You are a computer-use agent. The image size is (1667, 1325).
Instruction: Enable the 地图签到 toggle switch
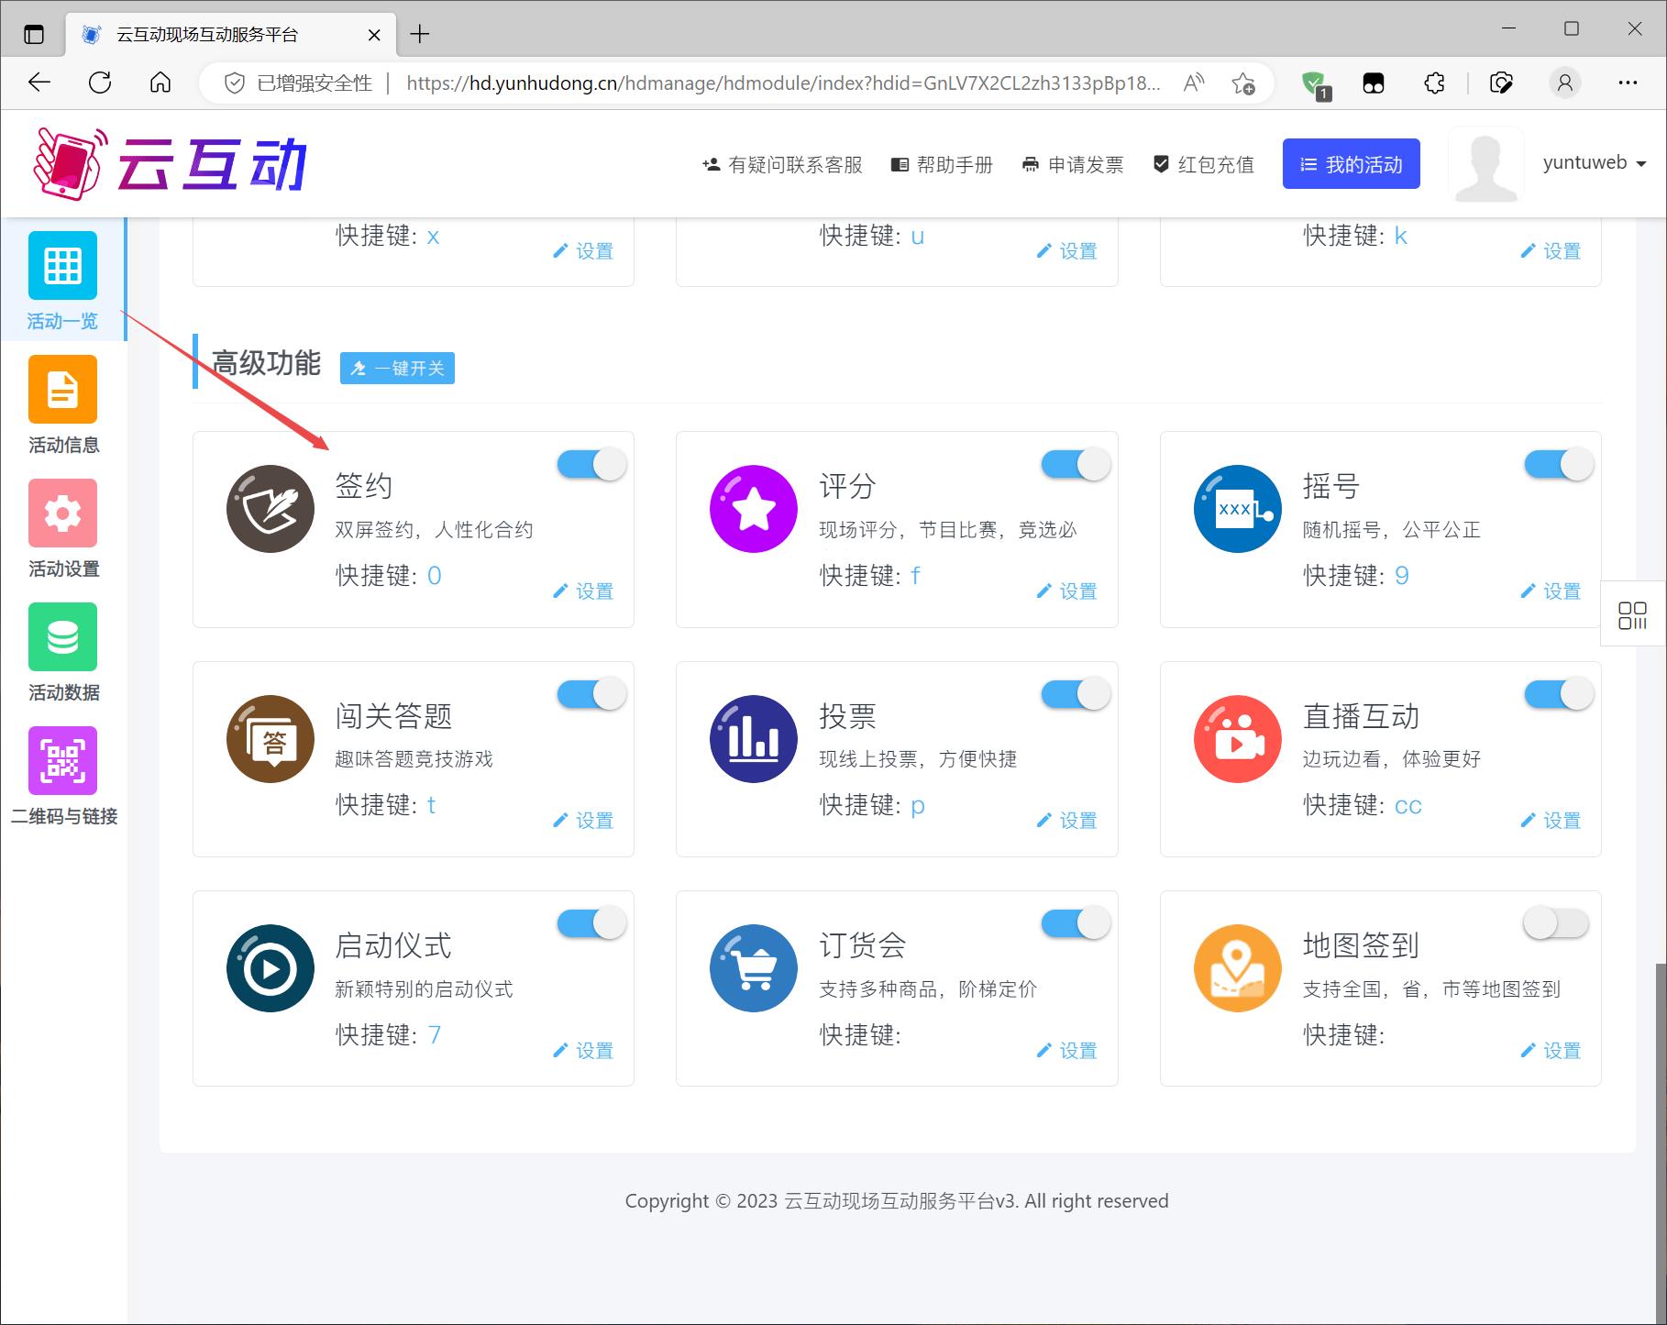1557,923
